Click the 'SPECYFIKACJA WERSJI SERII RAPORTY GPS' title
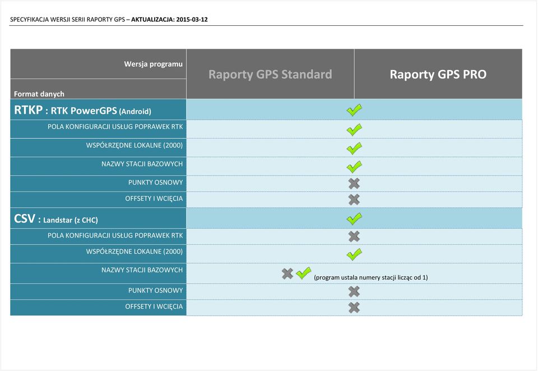 pos(68,19)
